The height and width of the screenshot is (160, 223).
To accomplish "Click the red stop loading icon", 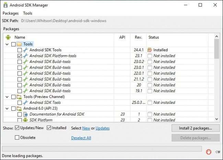I will pyautogui.click(x=209, y=152).
